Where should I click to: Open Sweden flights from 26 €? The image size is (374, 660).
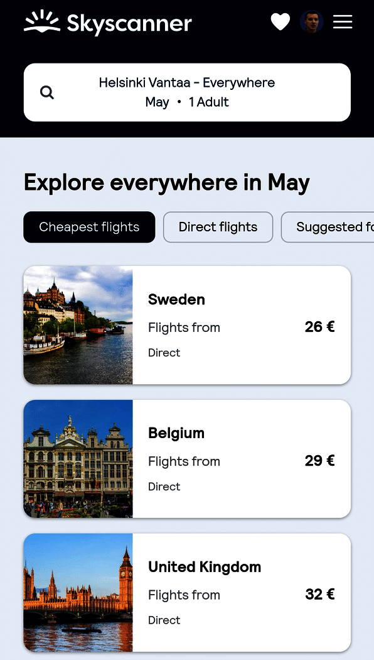pyautogui.click(x=187, y=325)
